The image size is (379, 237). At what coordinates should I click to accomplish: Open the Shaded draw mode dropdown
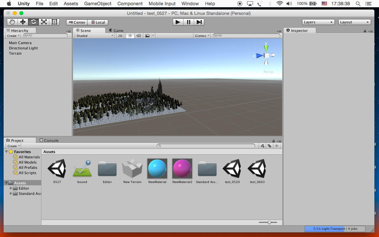pyautogui.click(x=94, y=36)
